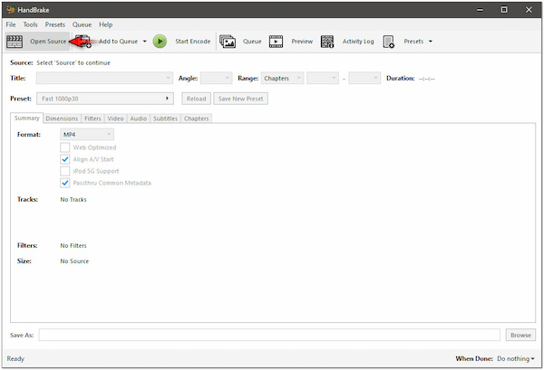Uncheck Align A/V Start
Image resolution: width=544 pixels, height=370 pixels.
pyautogui.click(x=65, y=159)
